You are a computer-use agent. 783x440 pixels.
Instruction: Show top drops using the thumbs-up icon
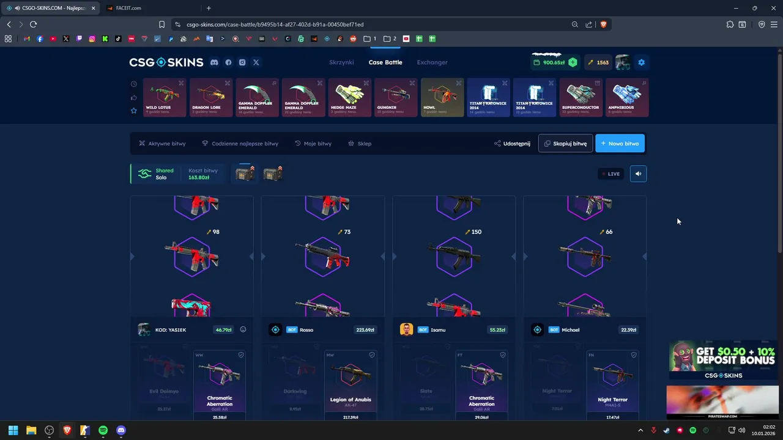click(x=134, y=97)
